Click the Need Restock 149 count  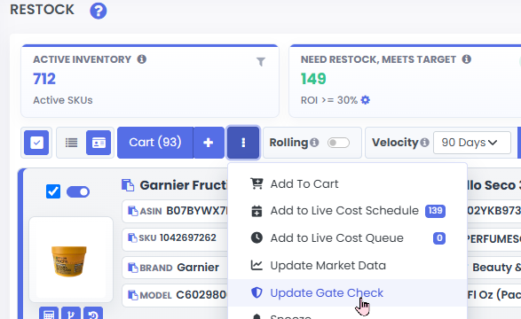click(x=313, y=79)
